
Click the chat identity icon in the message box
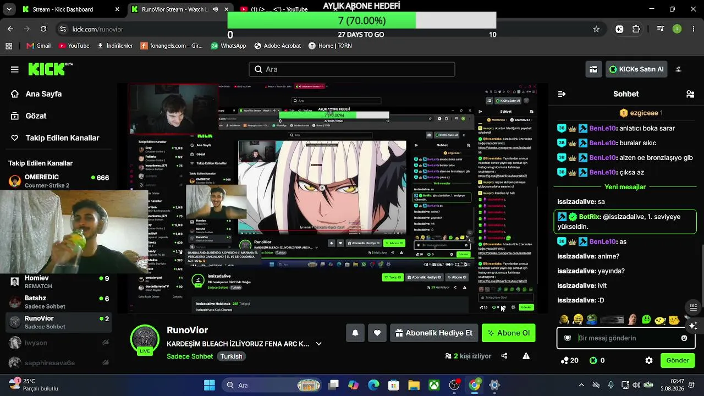568,338
